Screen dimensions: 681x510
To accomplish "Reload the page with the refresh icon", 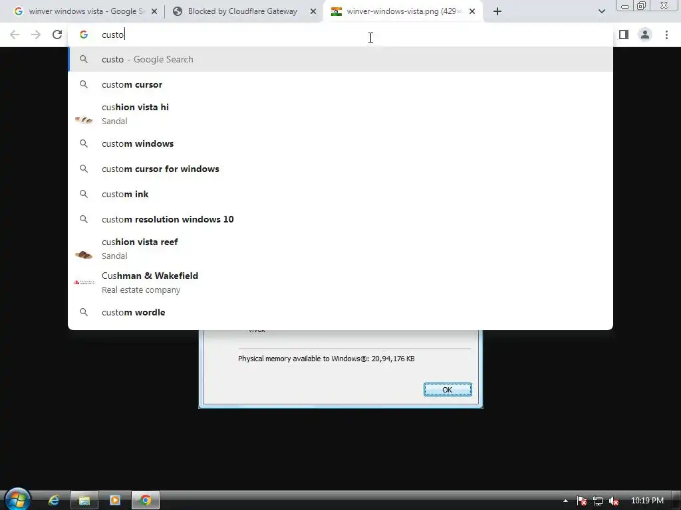I will pos(57,35).
